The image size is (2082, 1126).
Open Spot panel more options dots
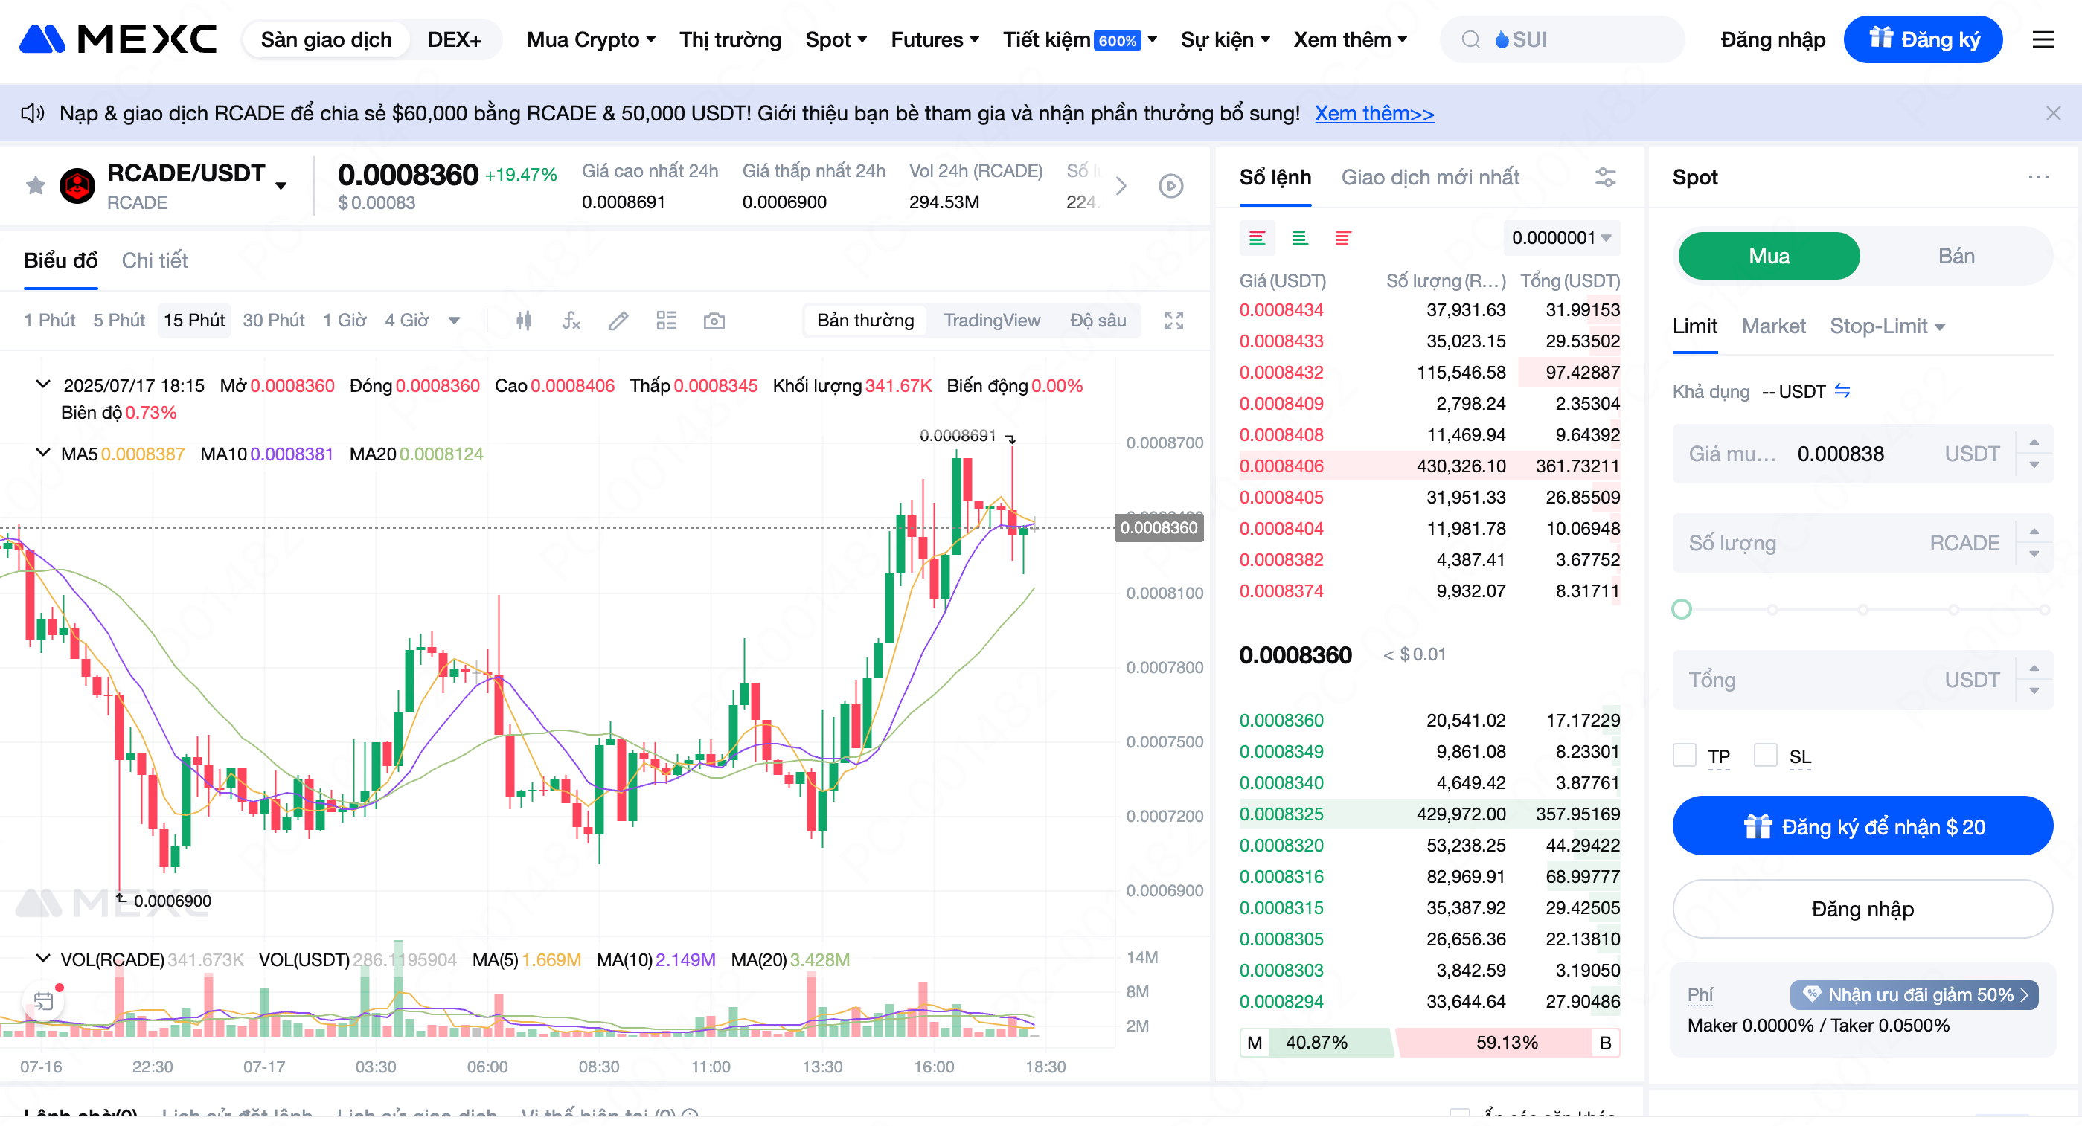pyautogui.click(x=2038, y=177)
